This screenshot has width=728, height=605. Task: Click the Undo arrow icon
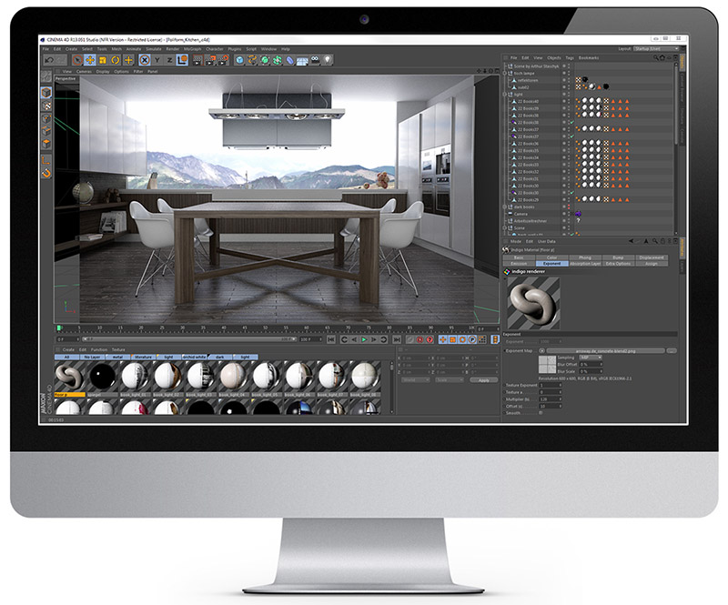[49, 60]
